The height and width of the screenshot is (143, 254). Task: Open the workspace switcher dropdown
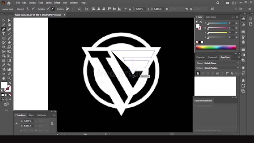click(234, 3)
